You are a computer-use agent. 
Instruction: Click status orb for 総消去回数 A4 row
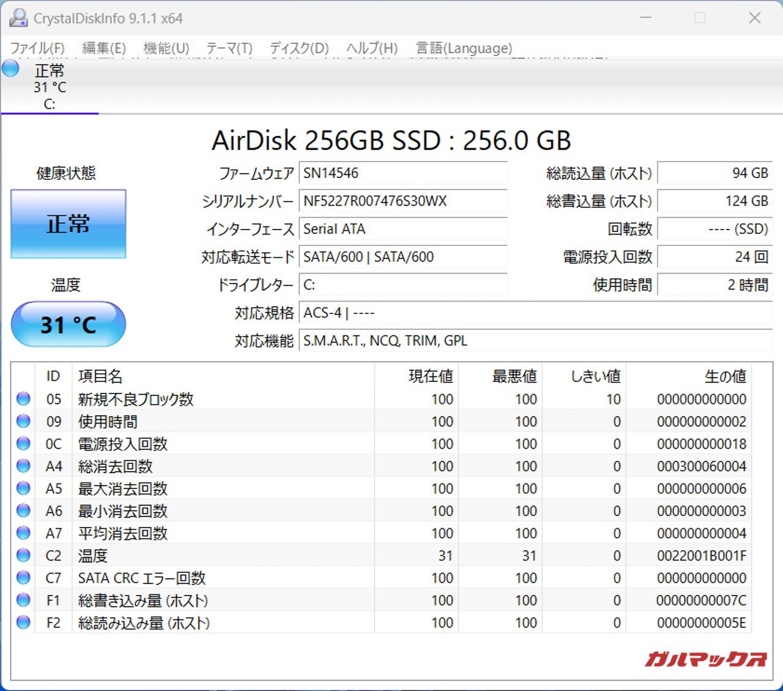23,466
